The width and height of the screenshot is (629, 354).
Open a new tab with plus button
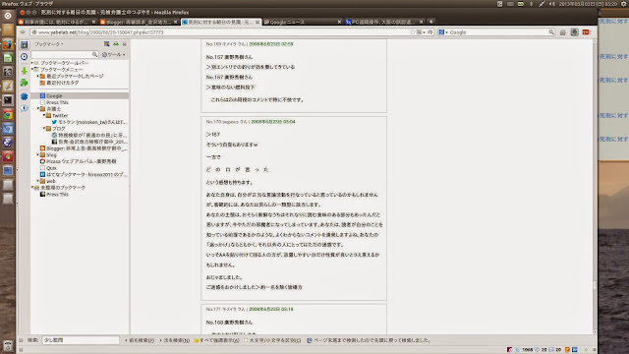(430, 22)
